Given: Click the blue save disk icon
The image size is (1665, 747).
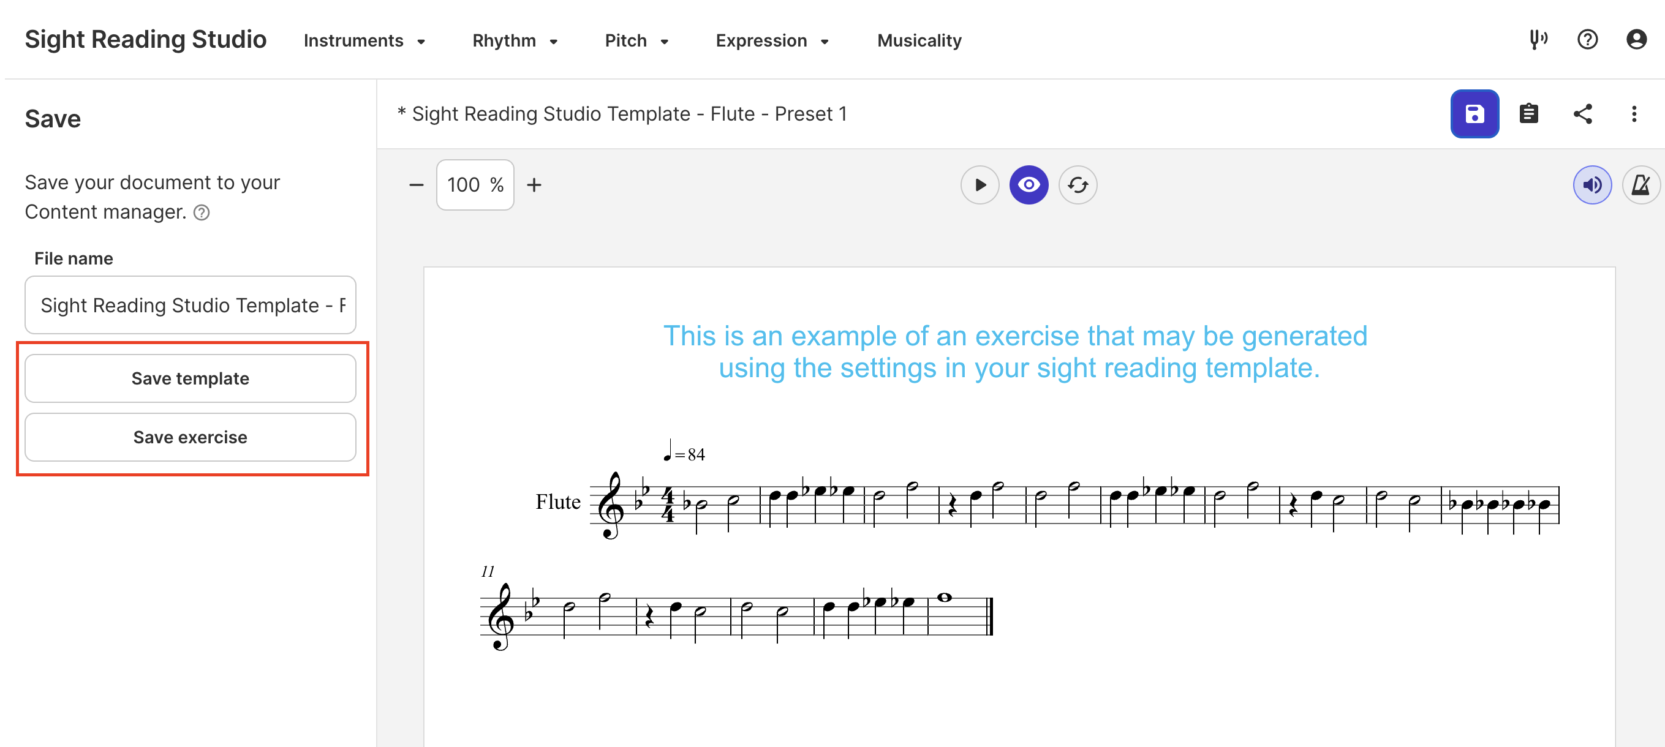Looking at the screenshot, I should pyautogui.click(x=1474, y=114).
